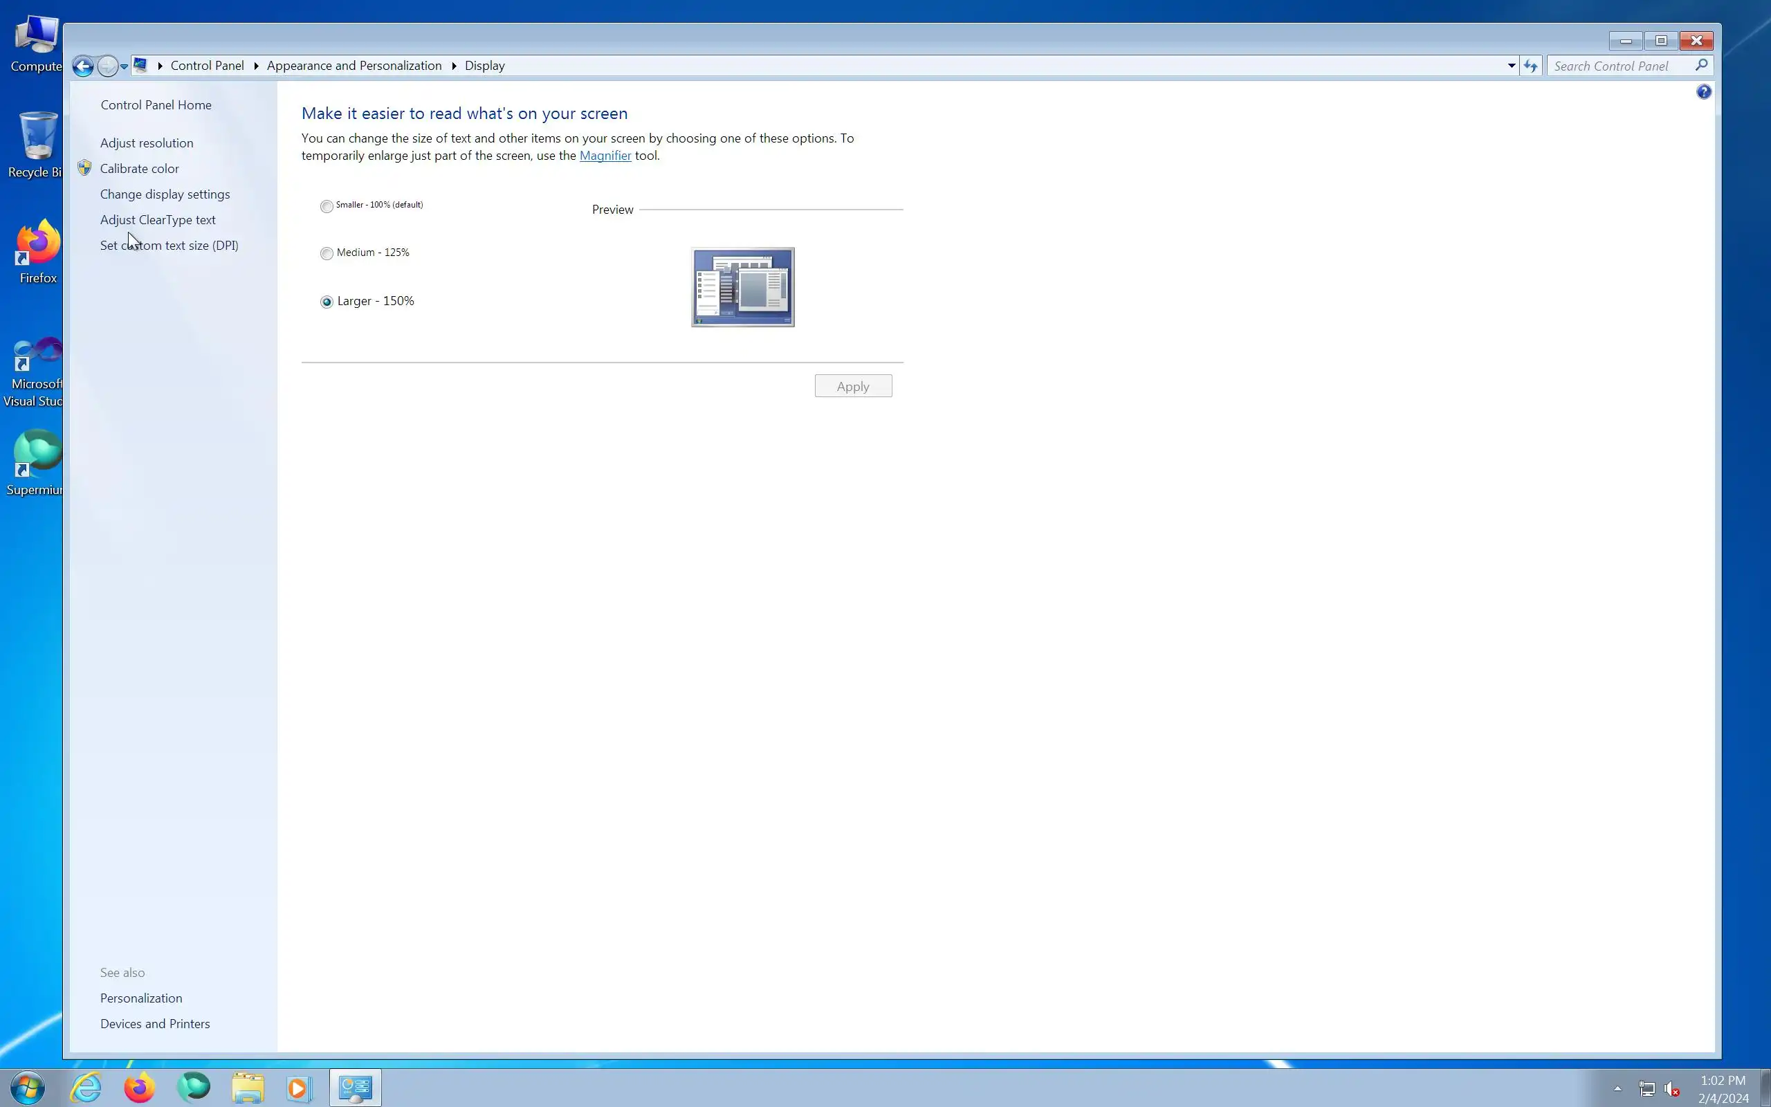Select the Smaller - 100% (default) option

pos(327,206)
